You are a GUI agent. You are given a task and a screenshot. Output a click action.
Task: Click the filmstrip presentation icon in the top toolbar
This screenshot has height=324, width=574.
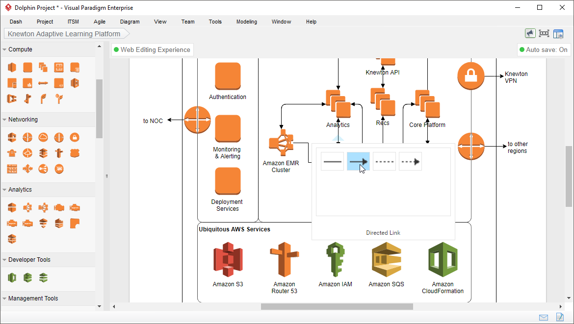click(x=544, y=33)
